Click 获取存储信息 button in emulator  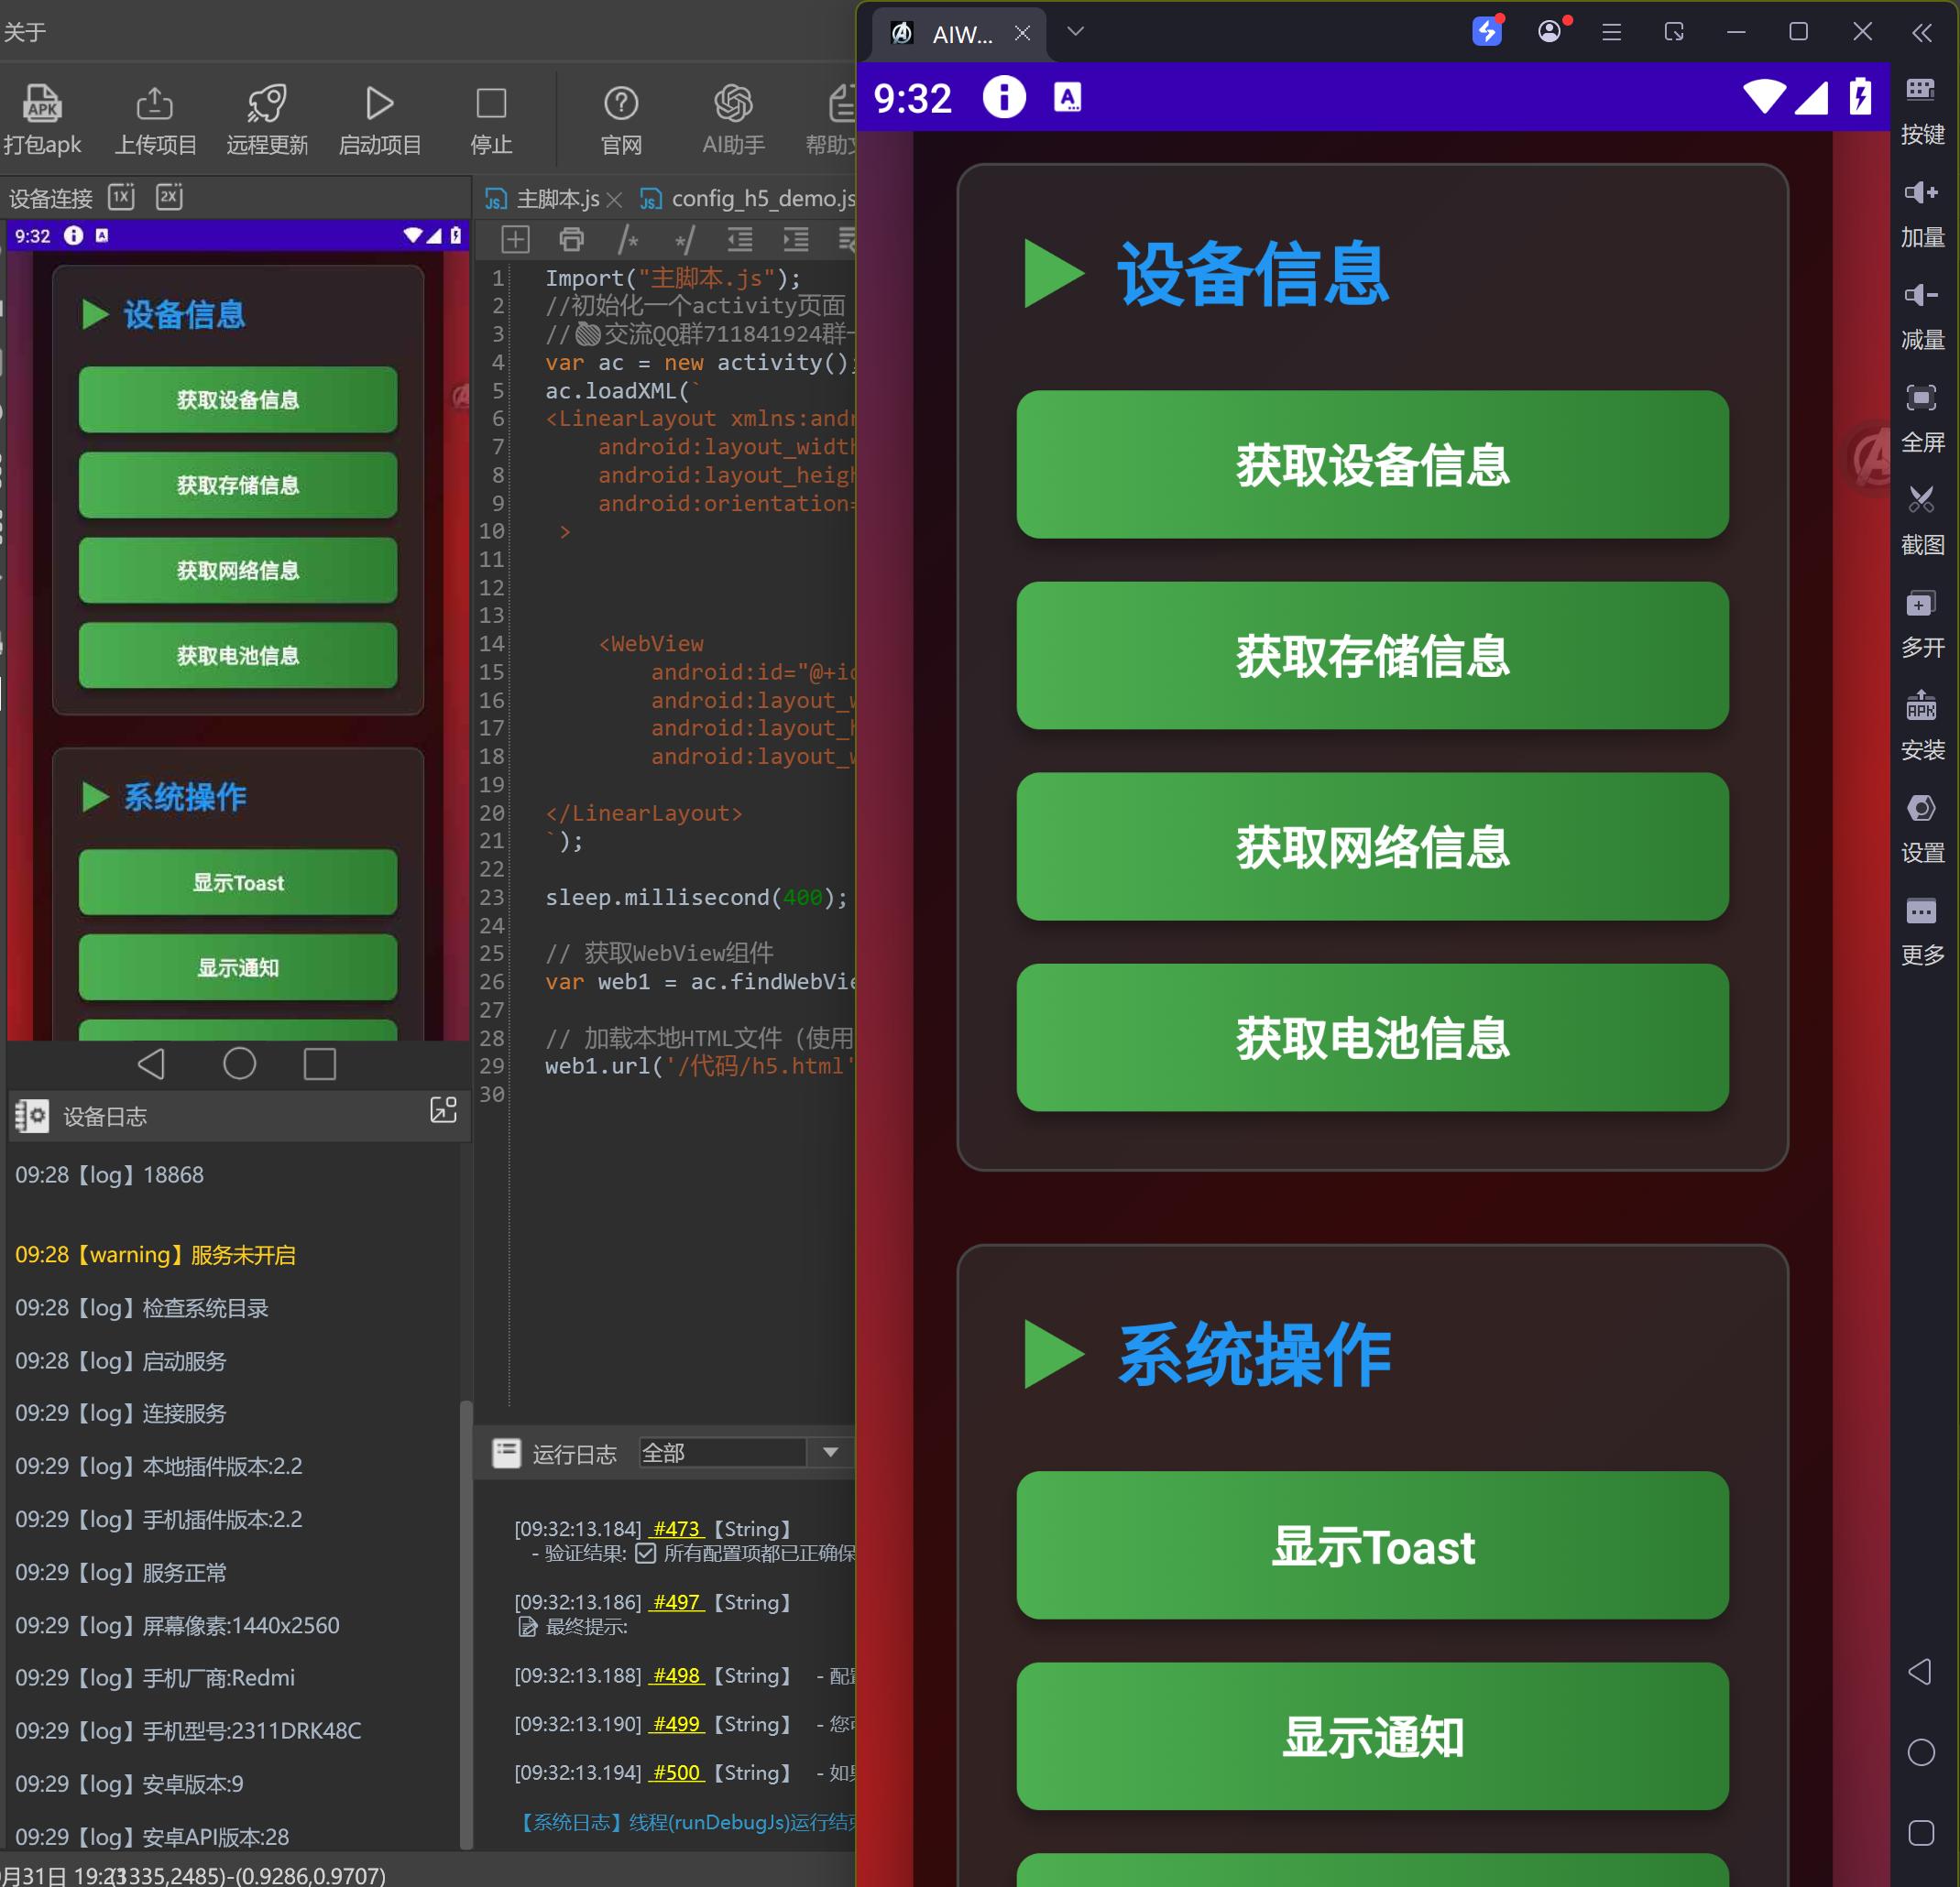(x=1372, y=656)
